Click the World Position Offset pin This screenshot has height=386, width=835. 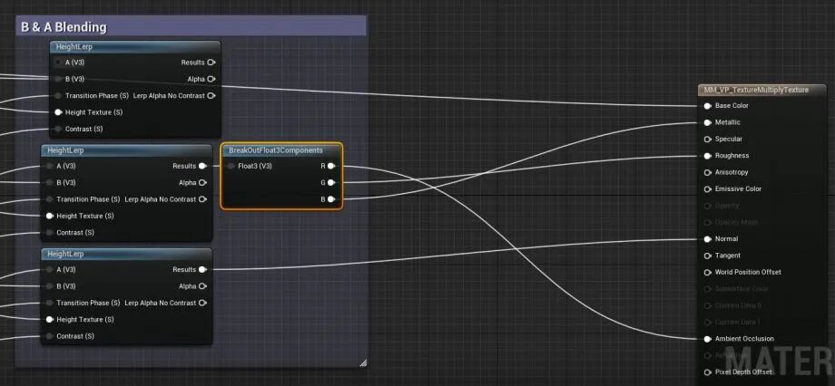708,272
